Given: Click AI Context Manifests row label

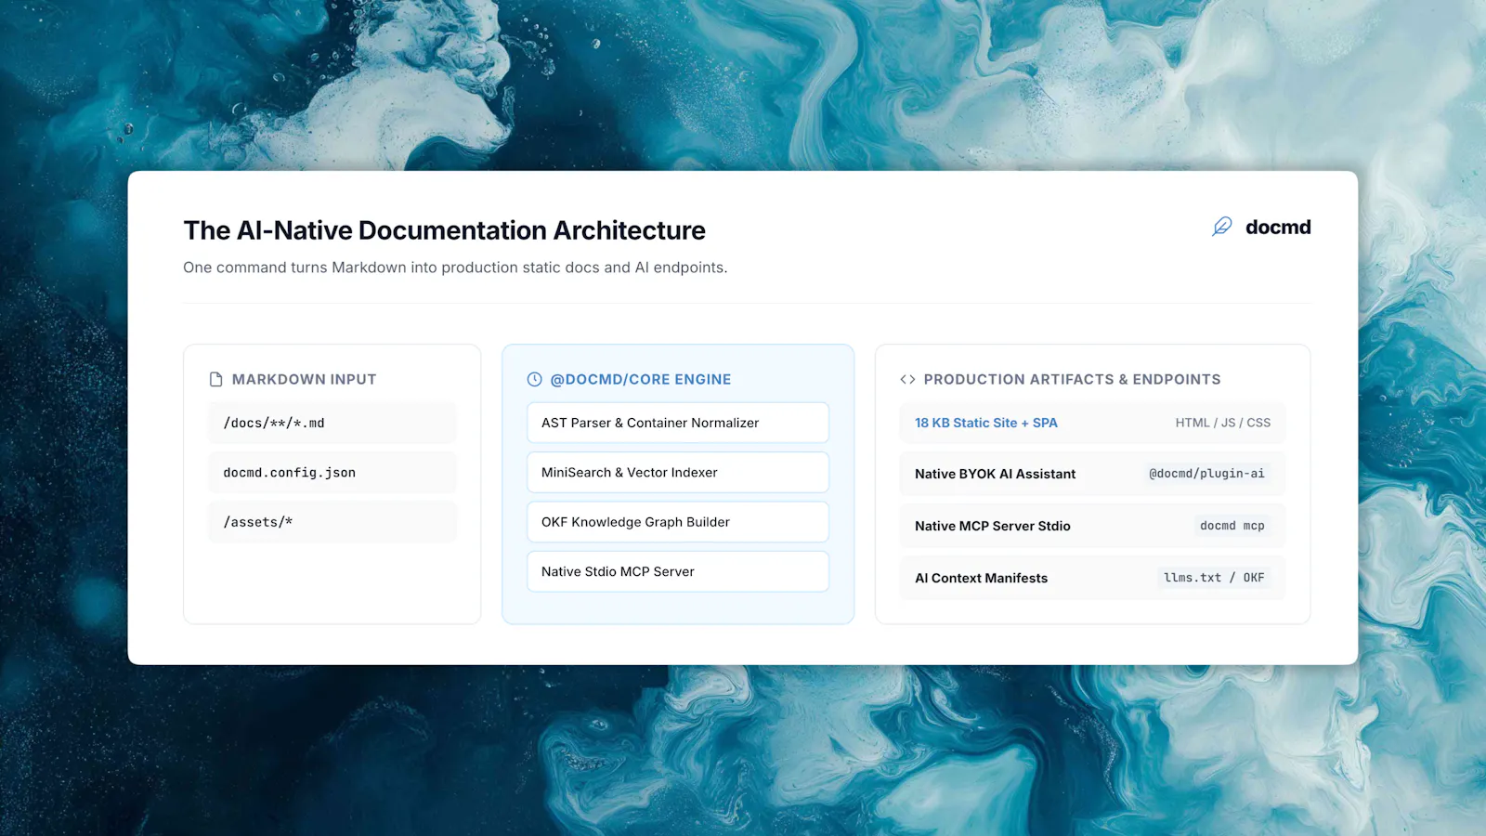Looking at the screenshot, I should [x=981, y=578].
